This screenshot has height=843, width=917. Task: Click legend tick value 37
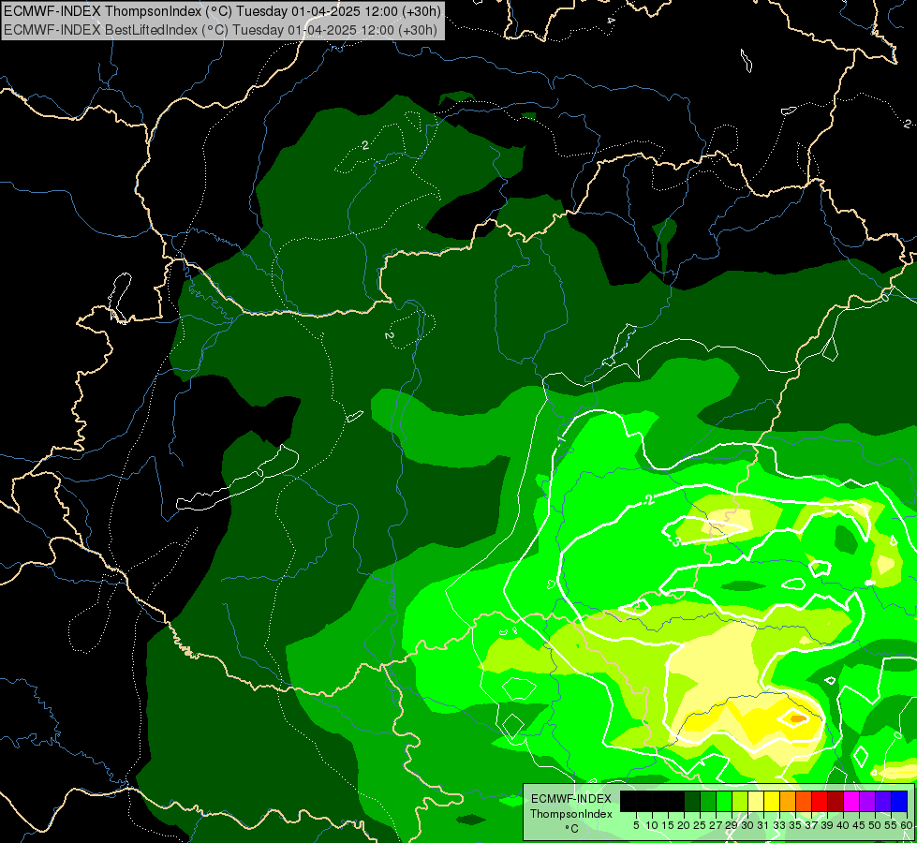tap(812, 825)
